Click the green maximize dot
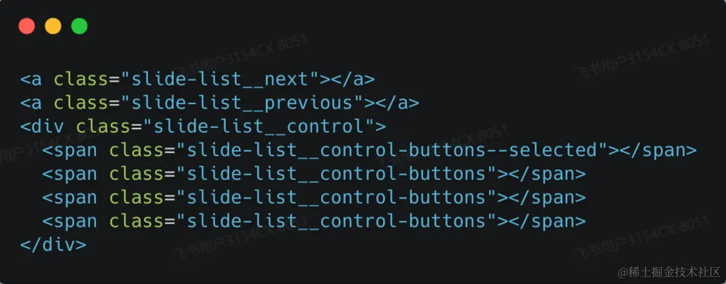The width and height of the screenshot is (726, 284). tap(80, 26)
